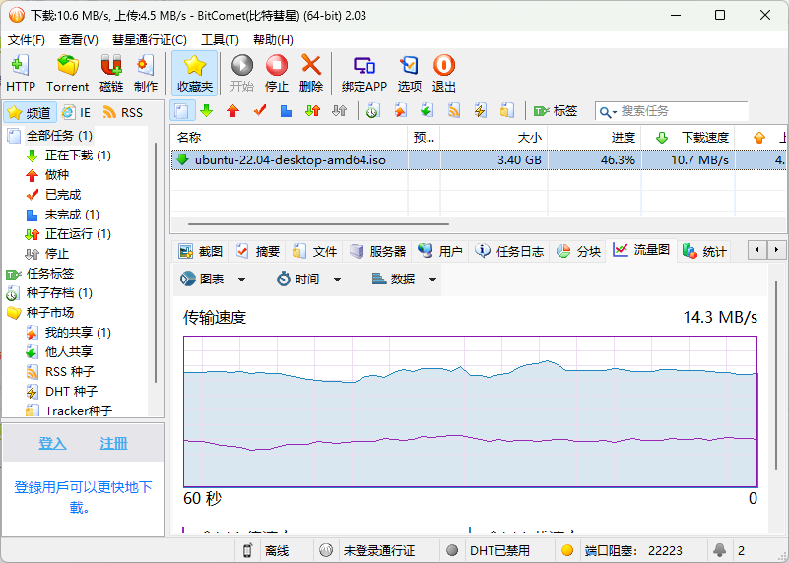Click the 停止 stop task icon

(x=276, y=74)
